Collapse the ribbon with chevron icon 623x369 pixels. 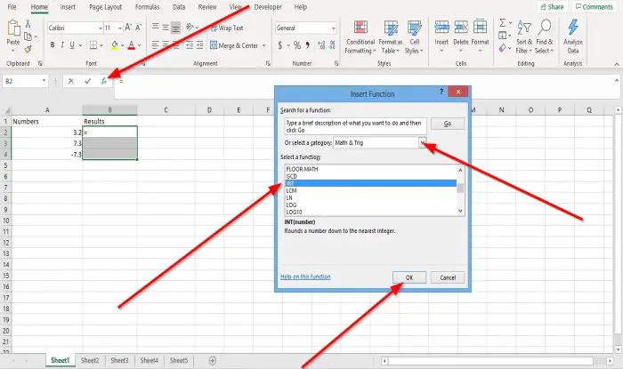click(617, 64)
